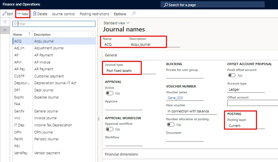Select the AP journal name row

pyautogui.click(x=54, y=55)
